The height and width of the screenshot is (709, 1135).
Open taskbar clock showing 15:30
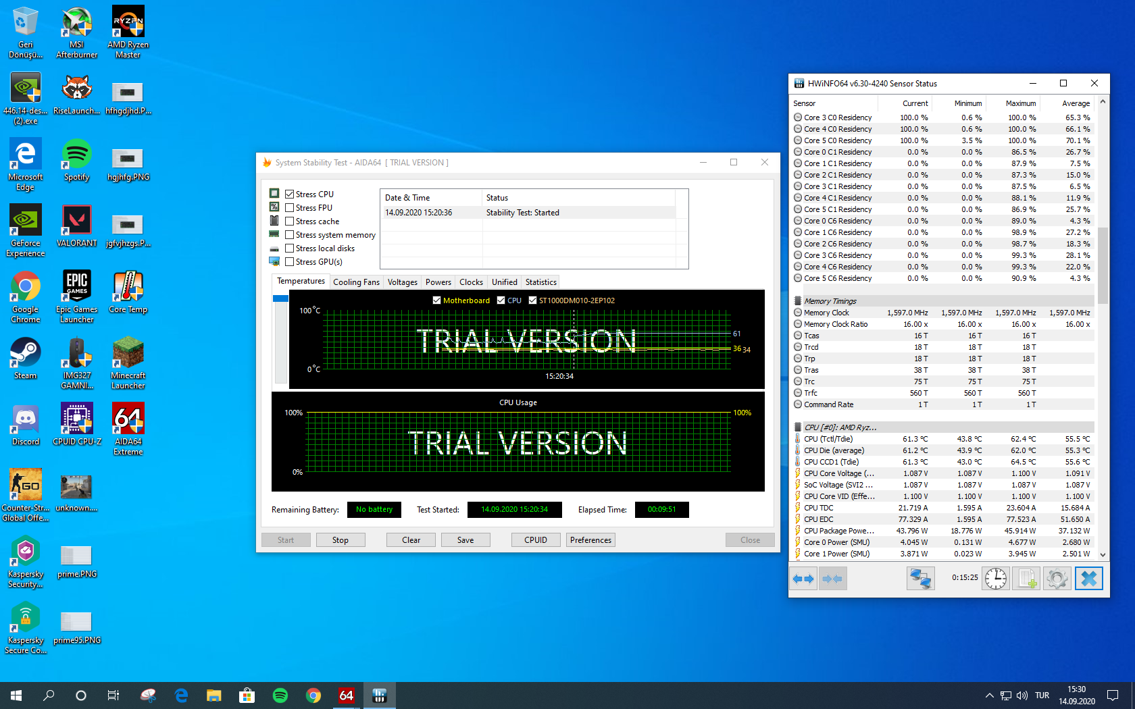1076,695
